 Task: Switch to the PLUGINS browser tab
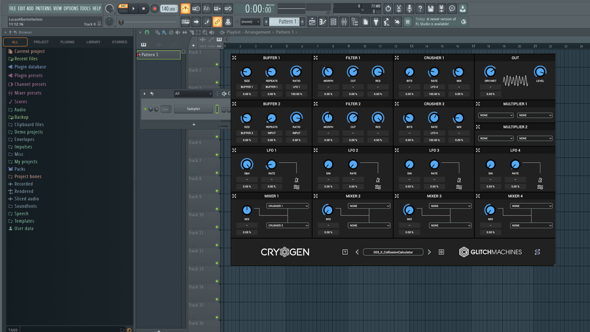click(x=67, y=42)
